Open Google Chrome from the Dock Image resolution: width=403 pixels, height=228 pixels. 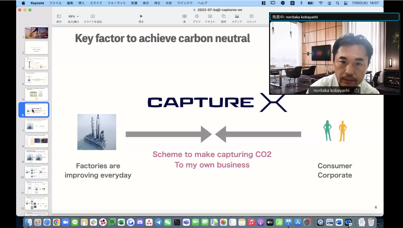click(56, 222)
